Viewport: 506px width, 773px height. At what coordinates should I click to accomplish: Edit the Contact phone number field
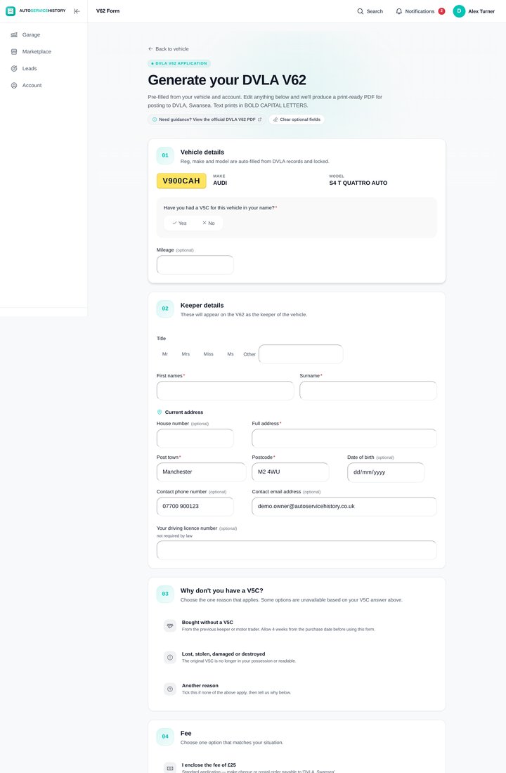point(195,506)
